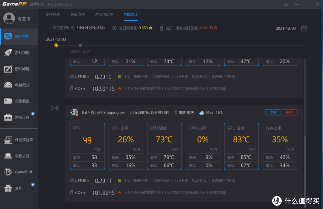The image size is (323, 209).
Task: Click the 录像截图 sidebar icon
Action: point(19,101)
